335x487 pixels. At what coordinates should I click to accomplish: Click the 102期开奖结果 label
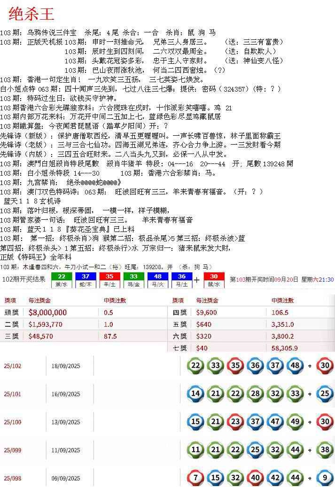click(24, 279)
